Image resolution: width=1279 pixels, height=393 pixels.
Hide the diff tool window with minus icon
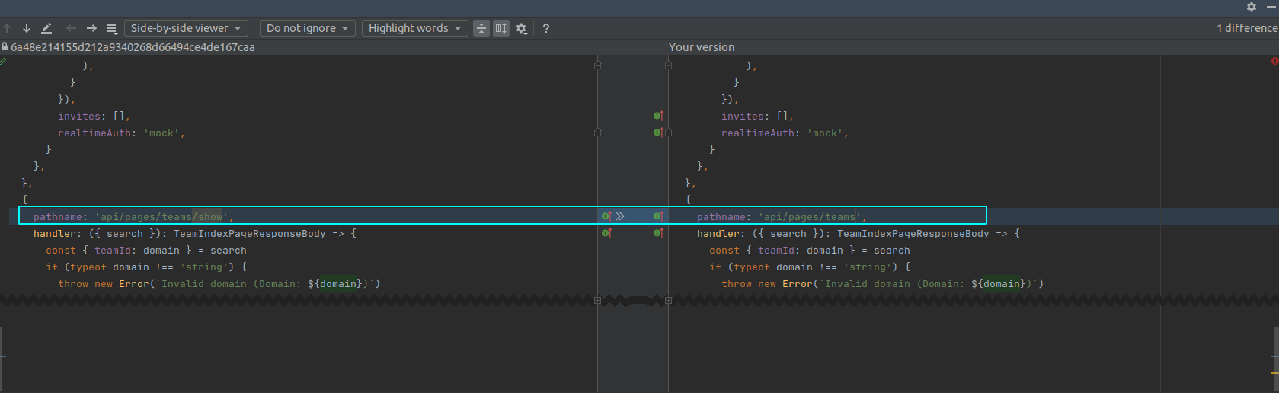[1271, 6]
